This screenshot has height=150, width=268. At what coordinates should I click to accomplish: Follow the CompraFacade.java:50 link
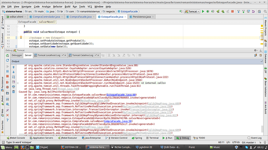click(x=118, y=121)
